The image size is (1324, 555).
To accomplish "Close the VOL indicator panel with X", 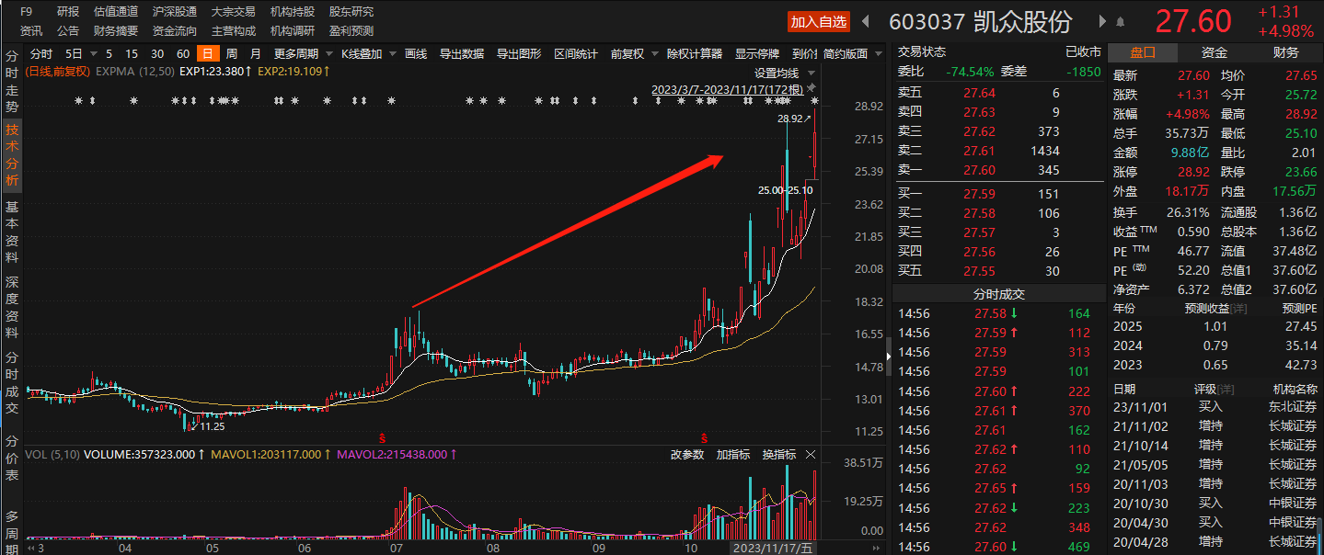I will pos(811,455).
